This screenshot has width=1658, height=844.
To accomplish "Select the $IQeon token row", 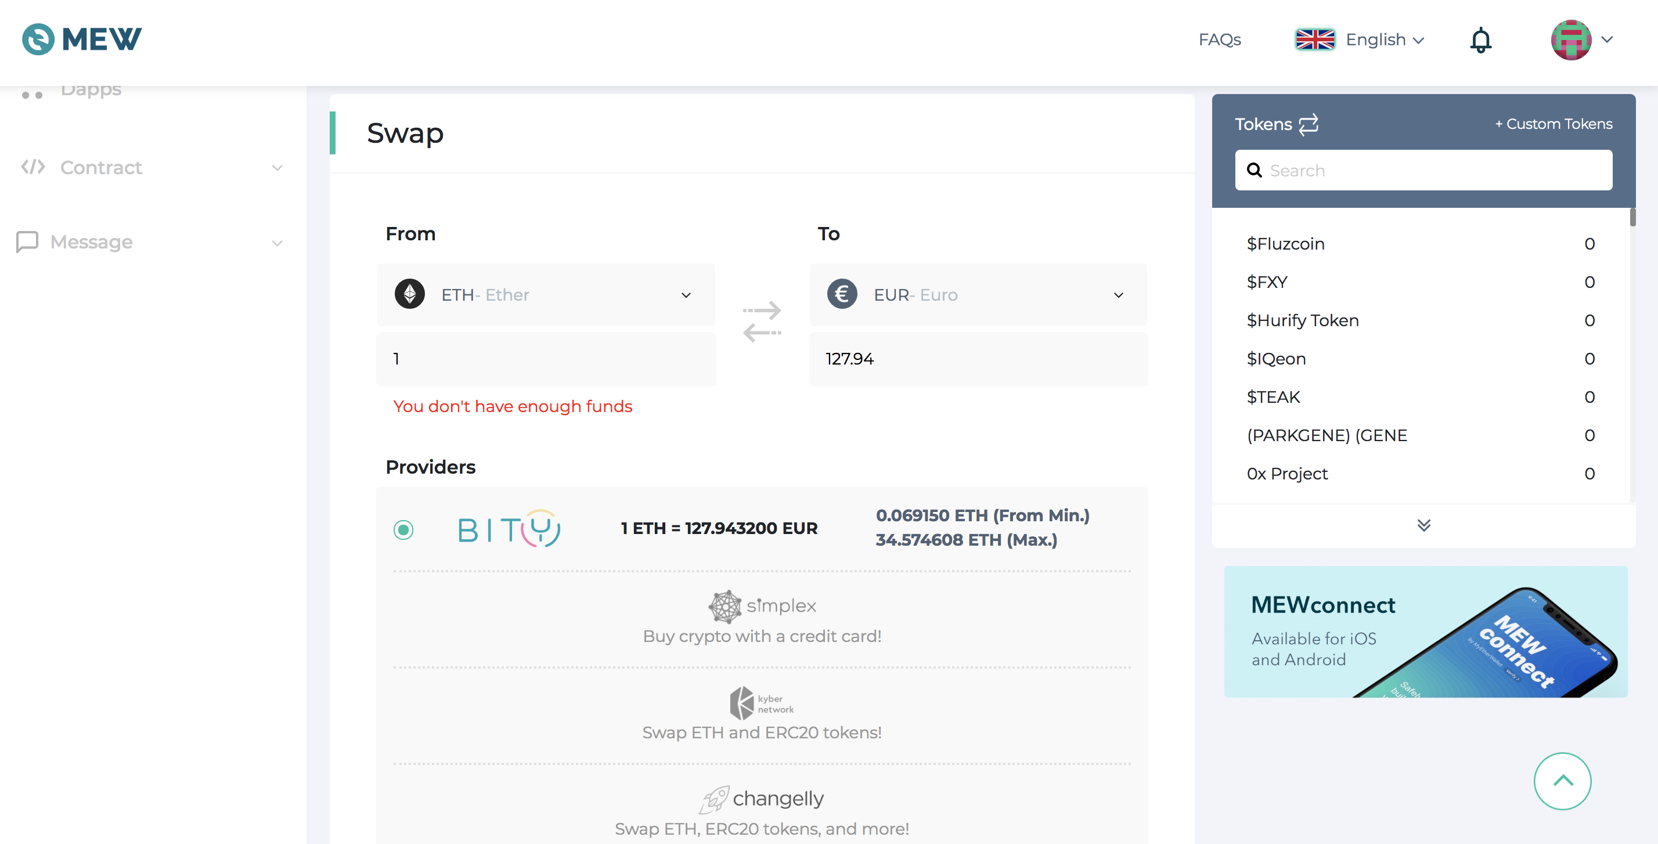I will click(x=1421, y=359).
